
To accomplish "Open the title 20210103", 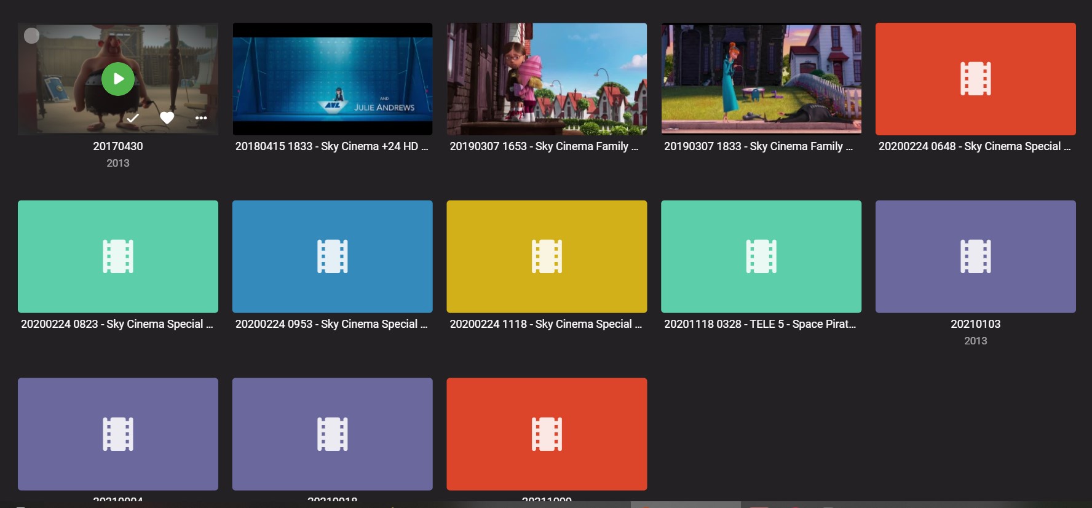I will click(x=976, y=324).
